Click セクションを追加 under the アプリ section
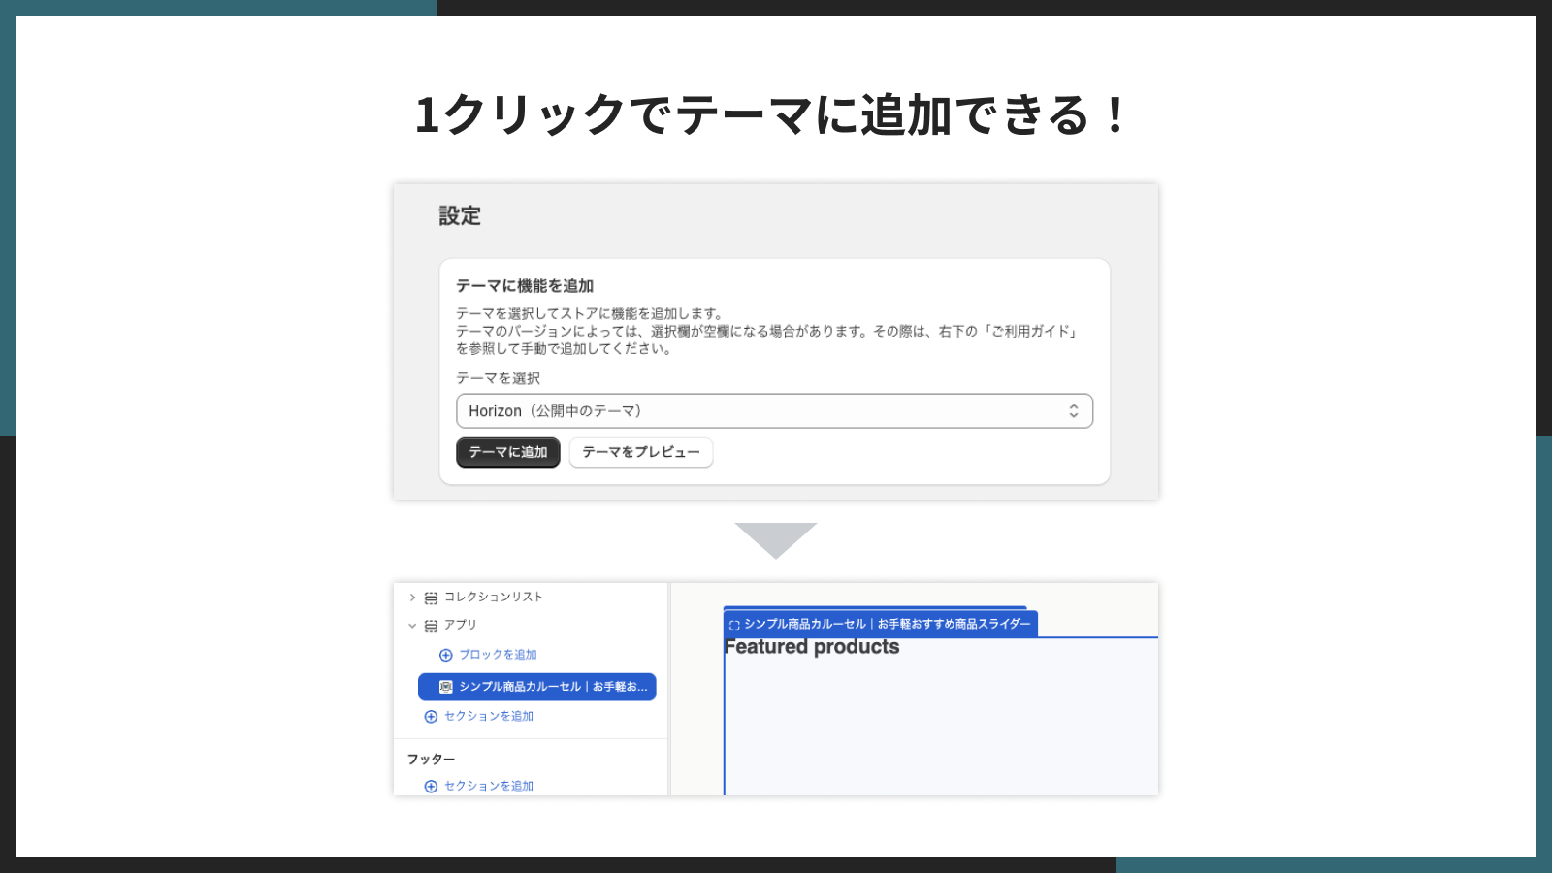The image size is (1552, 873). (489, 716)
